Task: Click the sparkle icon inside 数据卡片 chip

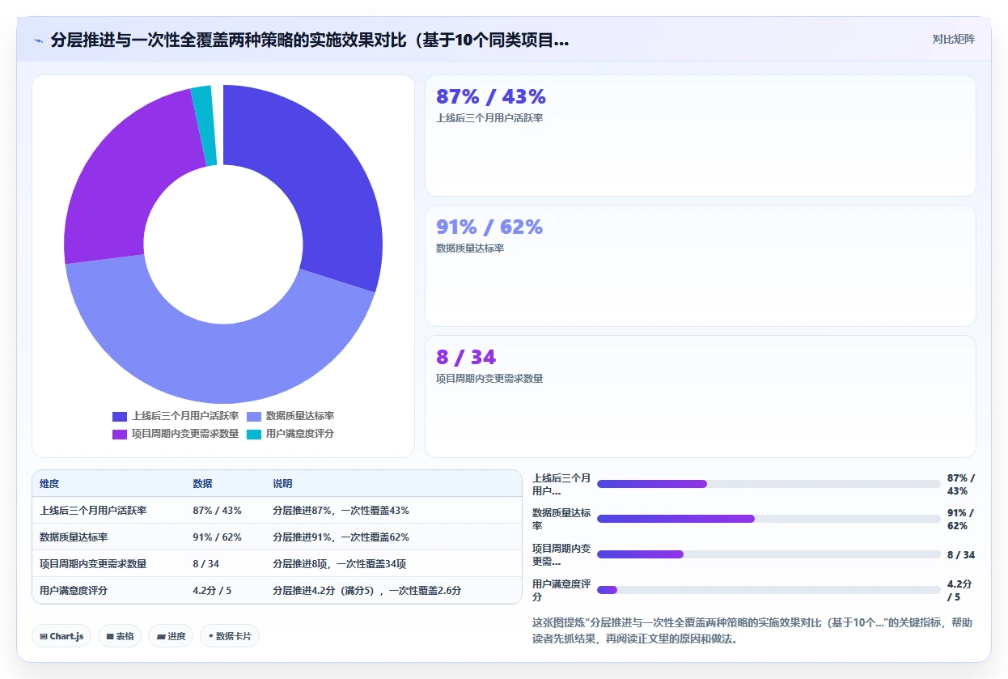Action: point(210,636)
